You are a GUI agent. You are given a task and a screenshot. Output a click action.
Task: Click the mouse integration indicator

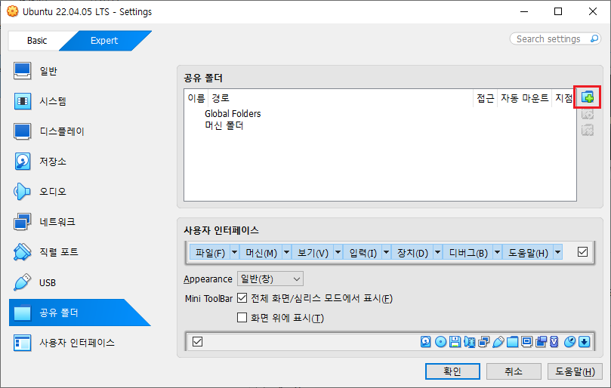[x=569, y=342]
